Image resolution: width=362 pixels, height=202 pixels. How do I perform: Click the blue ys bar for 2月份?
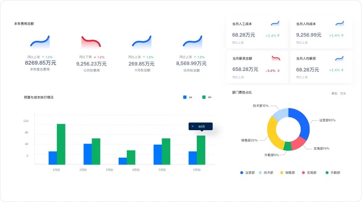[x=88, y=154]
